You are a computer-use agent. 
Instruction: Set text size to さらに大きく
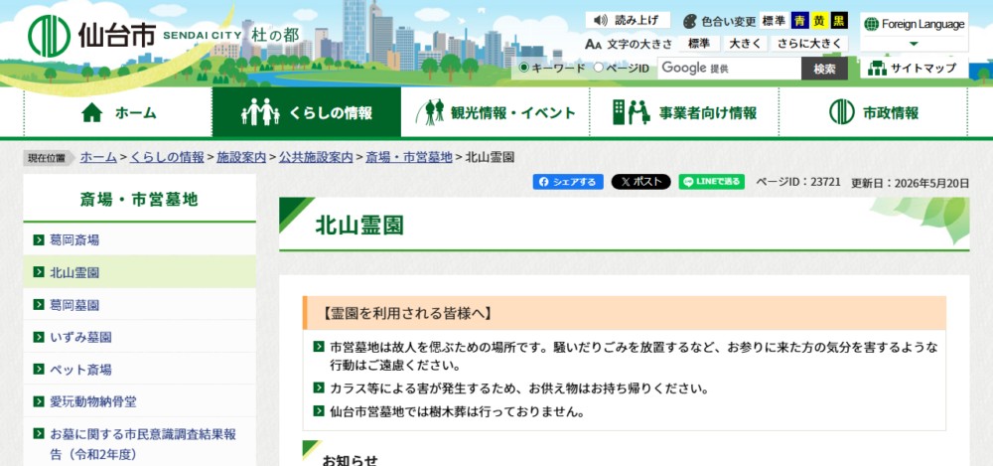(809, 44)
